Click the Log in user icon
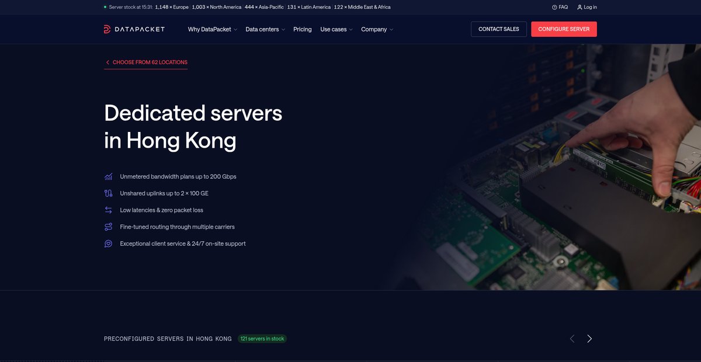The height and width of the screenshot is (362, 701). pyautogui.click(x=579, y=7)
